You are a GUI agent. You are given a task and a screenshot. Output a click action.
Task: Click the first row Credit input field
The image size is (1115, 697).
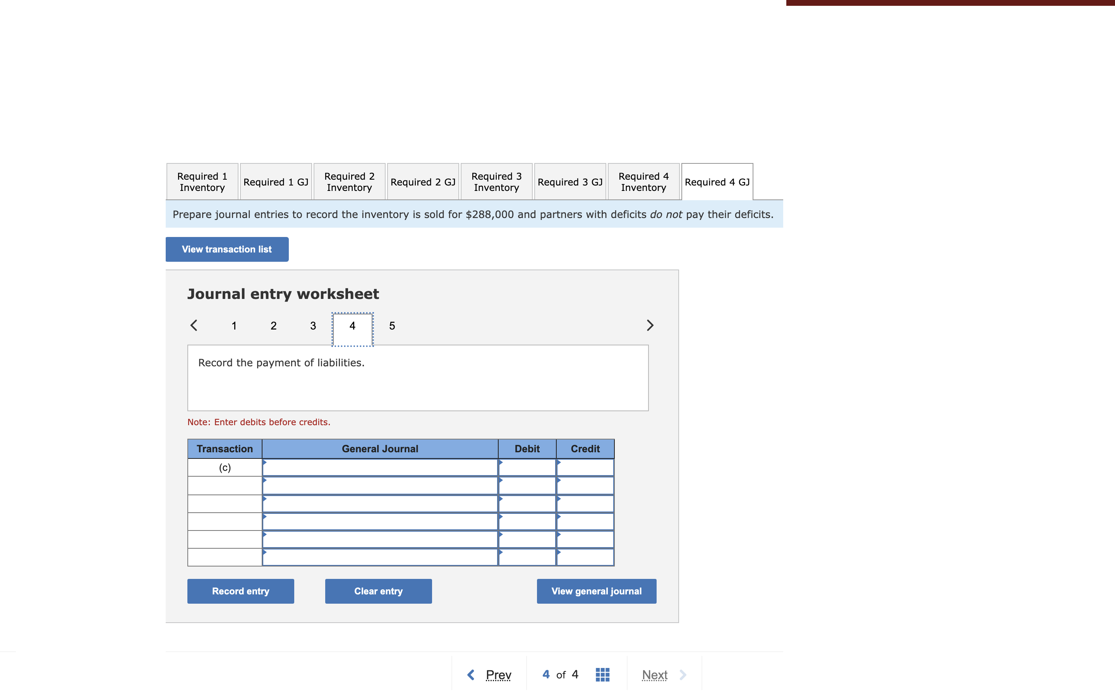[x=585, y=468]
